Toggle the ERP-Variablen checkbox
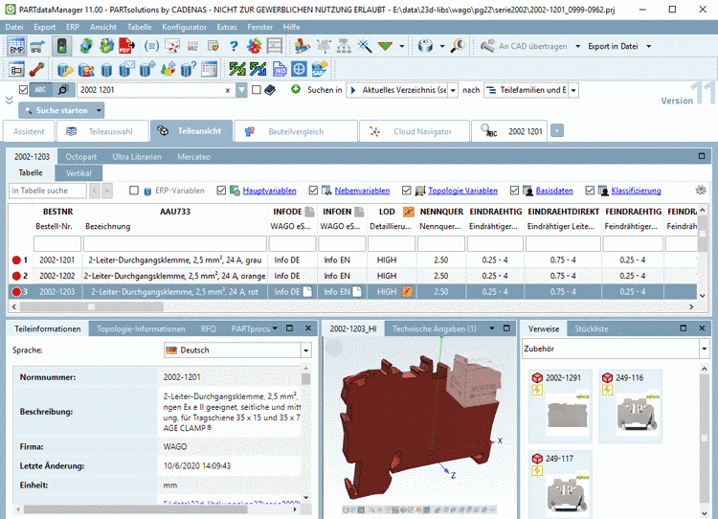This screenshot has width=718, height=519. point(134,191)
